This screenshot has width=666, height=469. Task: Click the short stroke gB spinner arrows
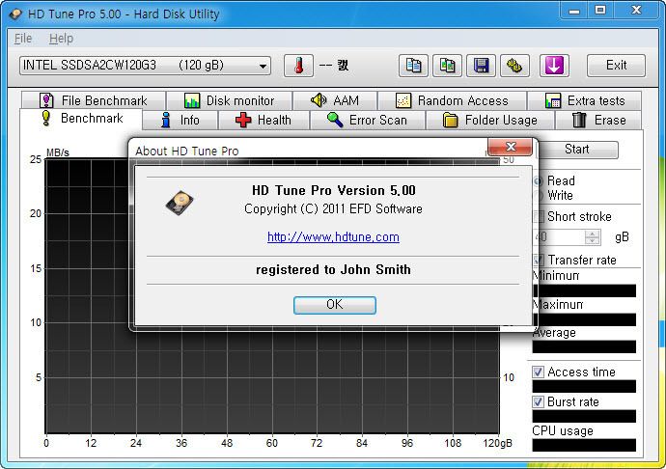[x=592, y=237]
